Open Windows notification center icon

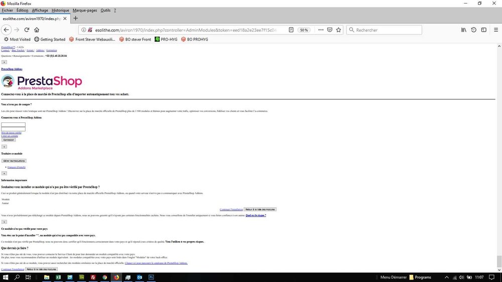pos(492,277)
